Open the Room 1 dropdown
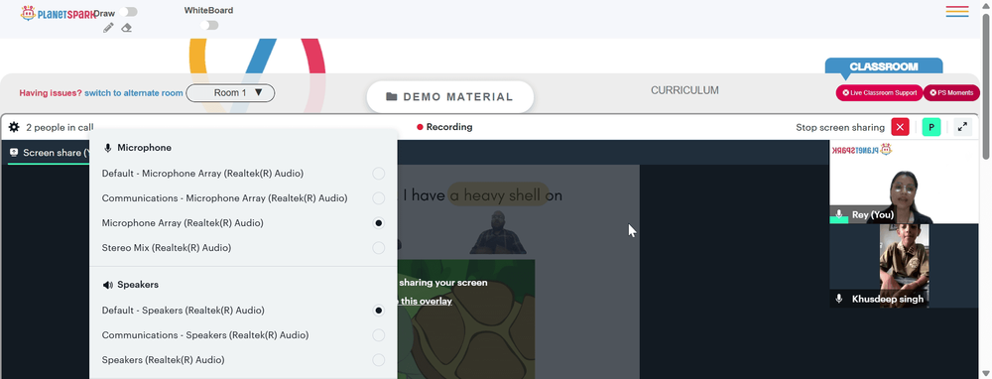This screenshot has width=992, height=379. point(230,93)
